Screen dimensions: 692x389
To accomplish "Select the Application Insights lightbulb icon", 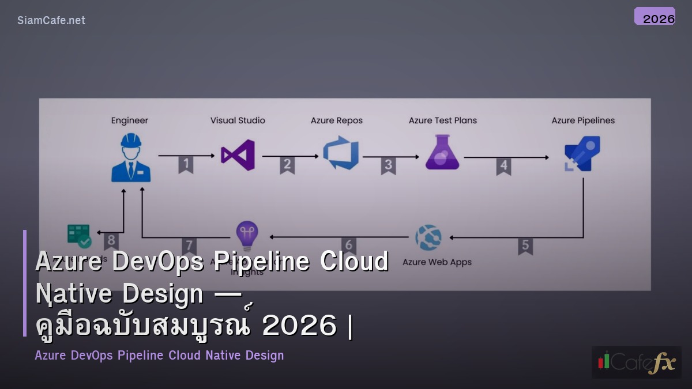I will (x=247, y=233).
